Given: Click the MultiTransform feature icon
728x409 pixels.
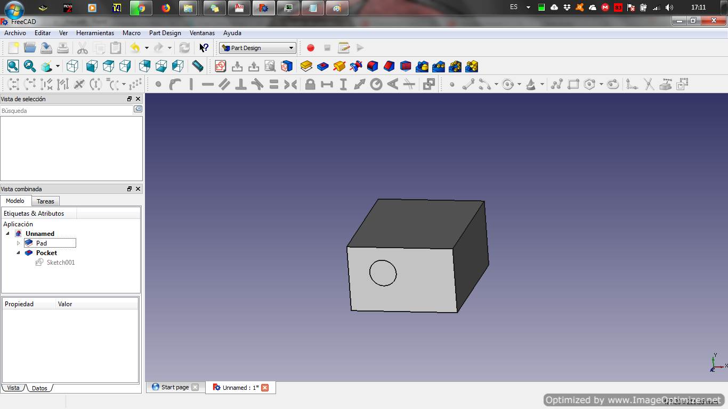Looking at the screenshot, I should (x=471, y=66).
